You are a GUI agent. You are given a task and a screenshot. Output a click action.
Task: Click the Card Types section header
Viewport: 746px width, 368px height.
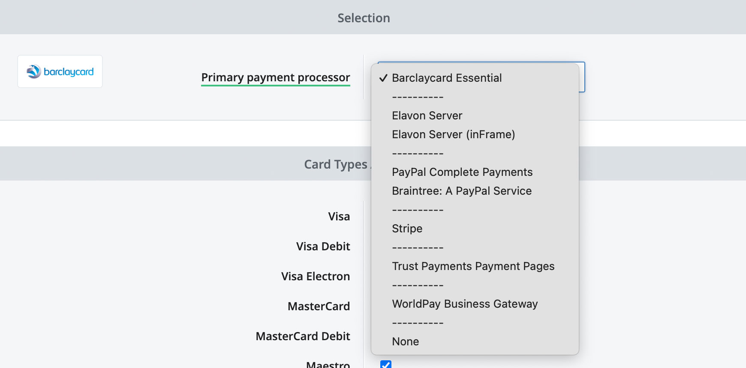pyautogui.click(x=335, y=164)
